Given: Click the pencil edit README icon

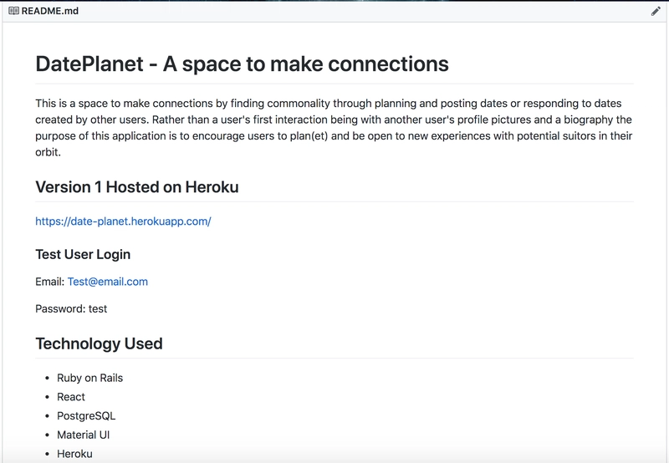Looking at the screenshot, I should (656, 12).
